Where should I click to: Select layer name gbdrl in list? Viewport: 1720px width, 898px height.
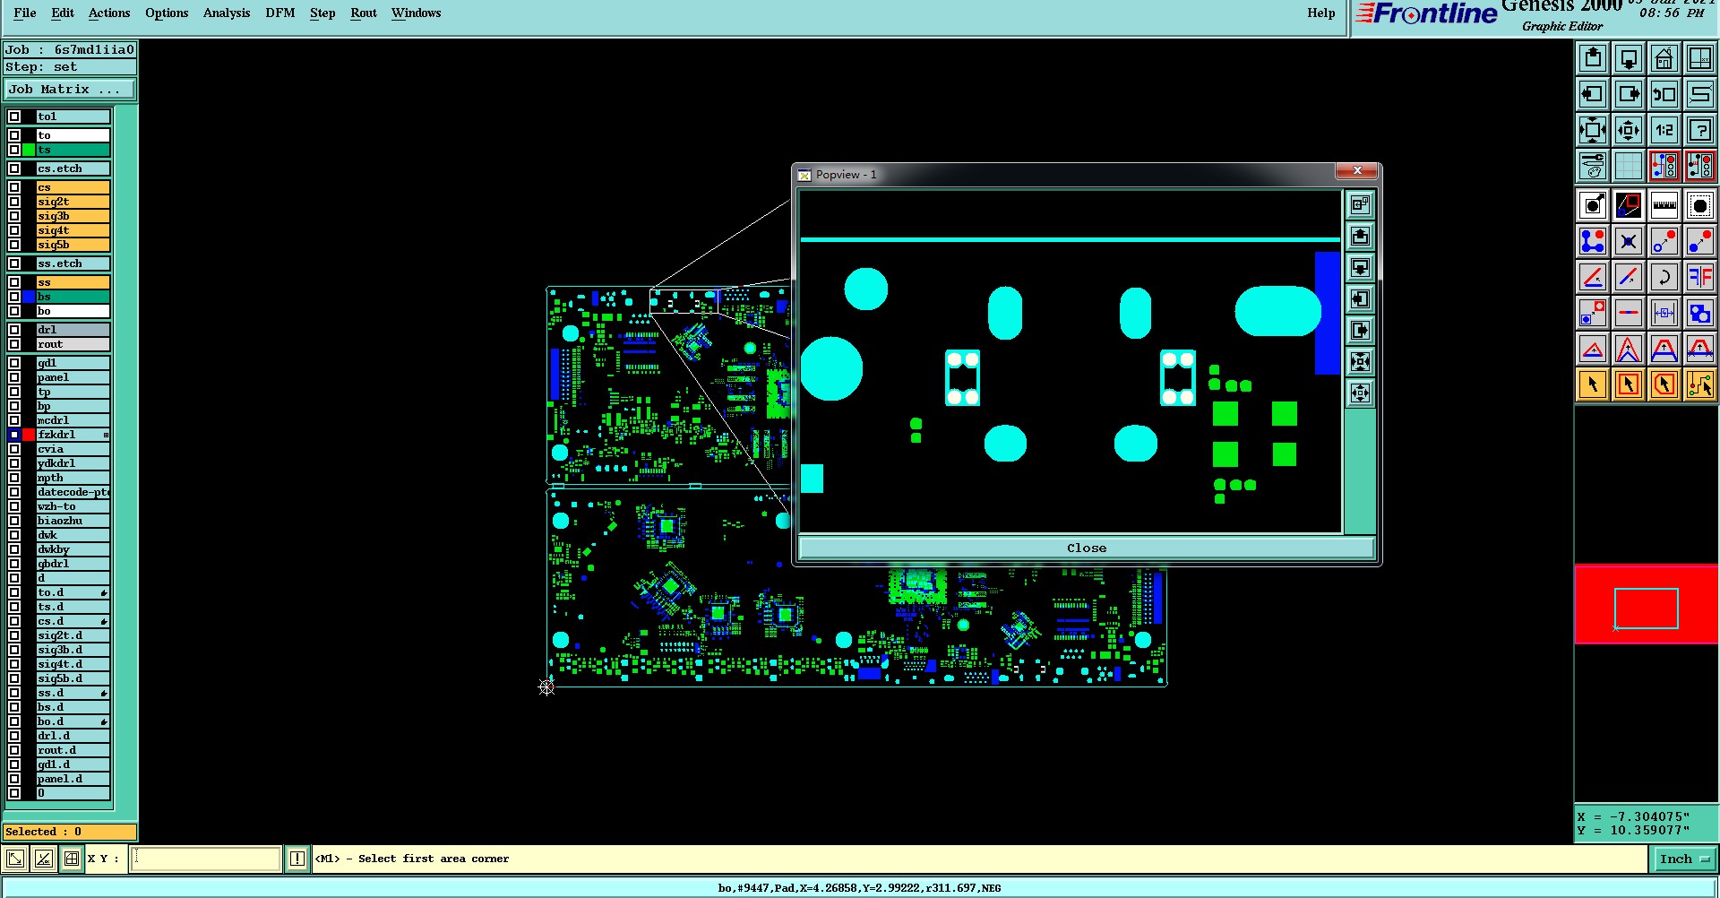[73, 564]
